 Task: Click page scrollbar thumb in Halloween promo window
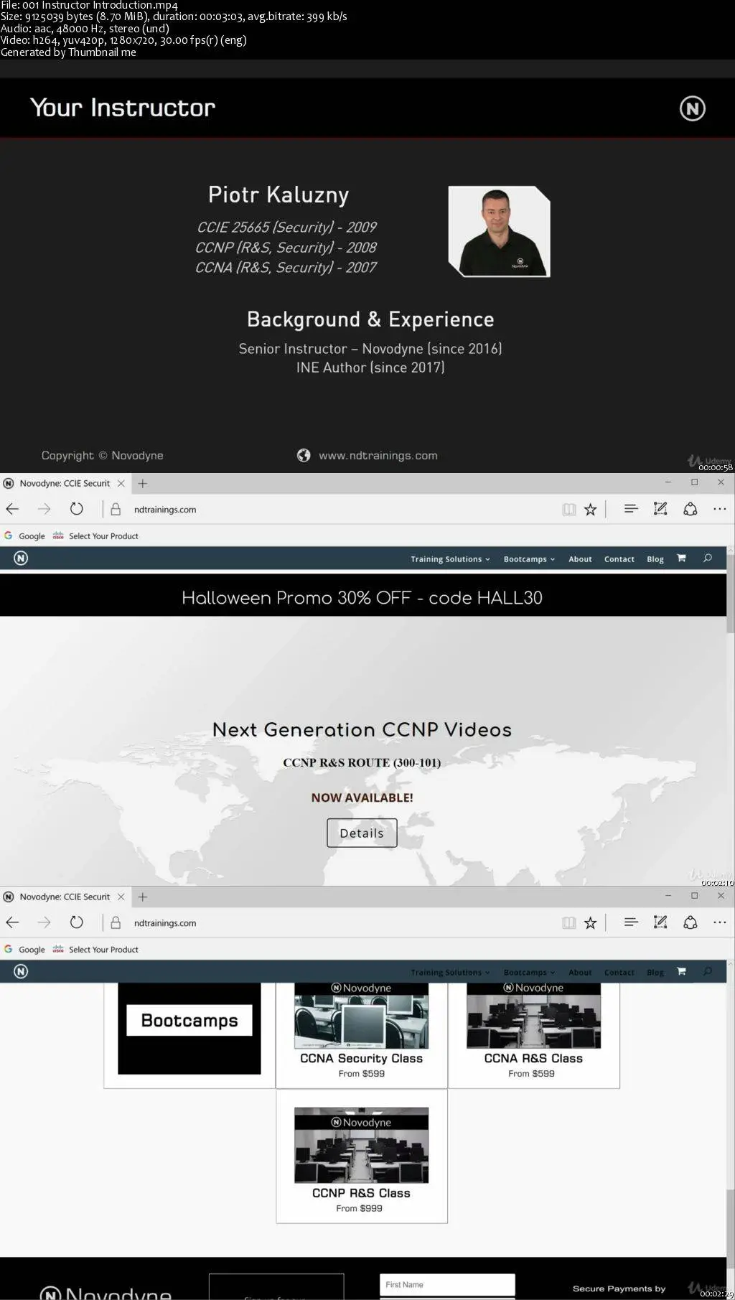[731, 594]
